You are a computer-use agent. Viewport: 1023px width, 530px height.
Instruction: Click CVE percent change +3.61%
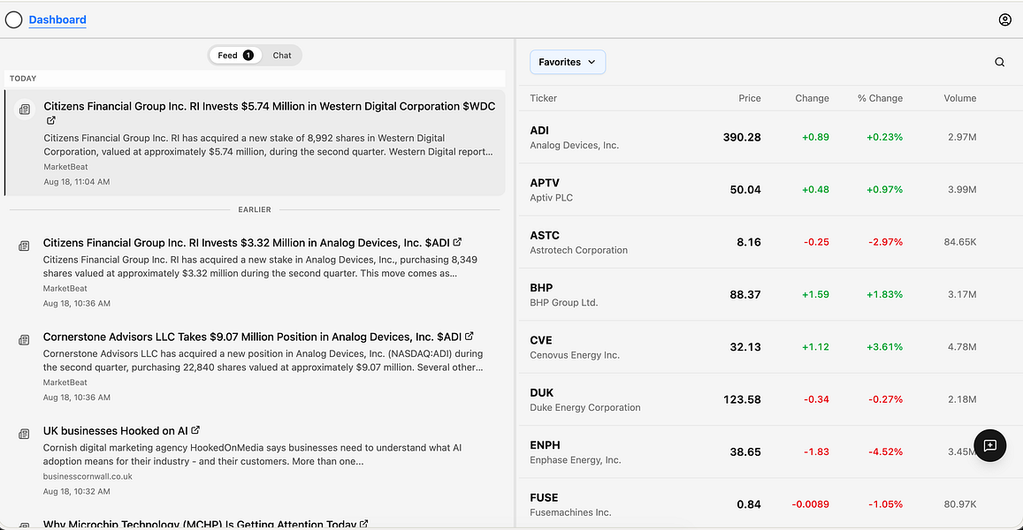885,347
